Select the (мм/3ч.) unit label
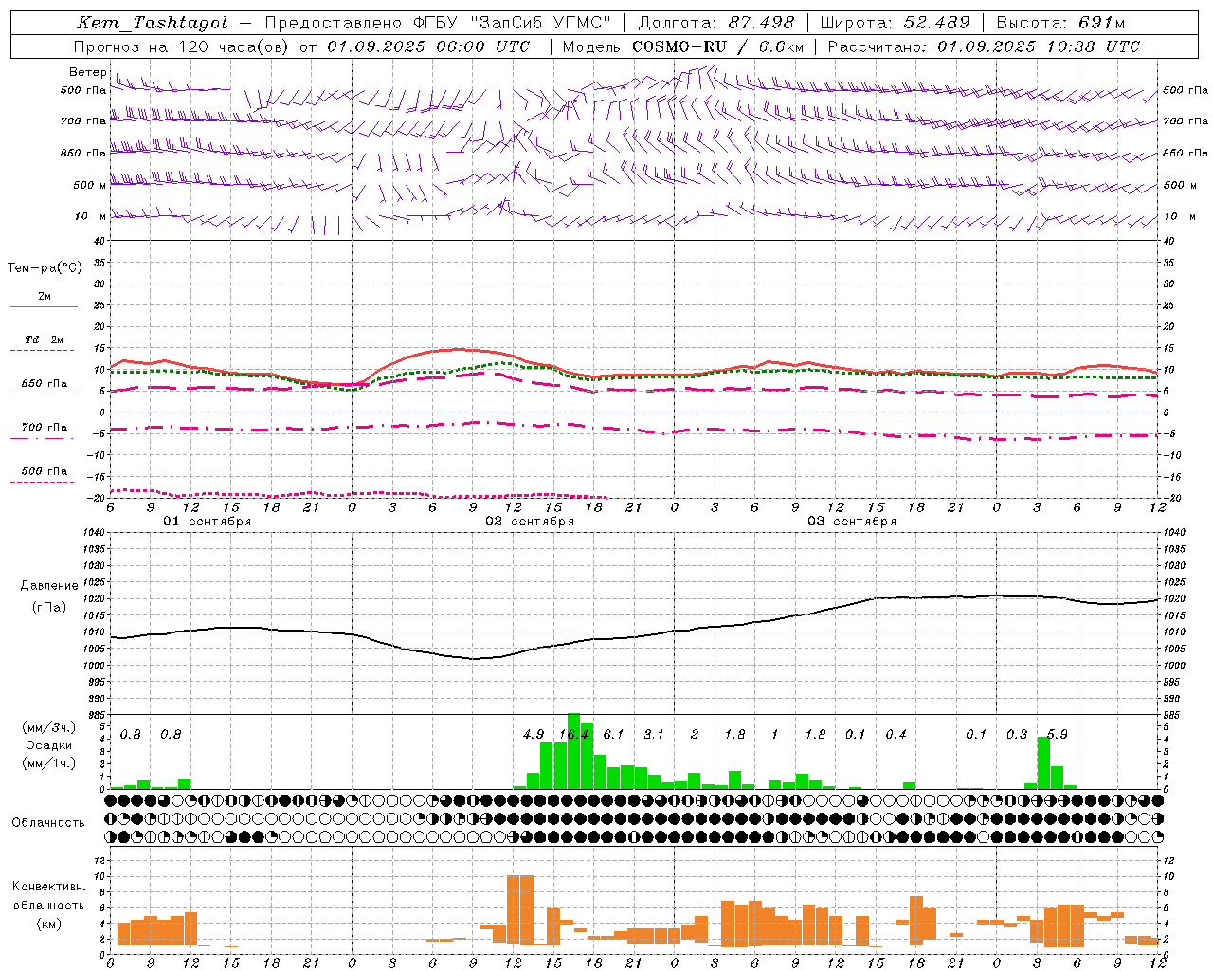This screenshot has height=971, width=1213. tap(48, 727)
